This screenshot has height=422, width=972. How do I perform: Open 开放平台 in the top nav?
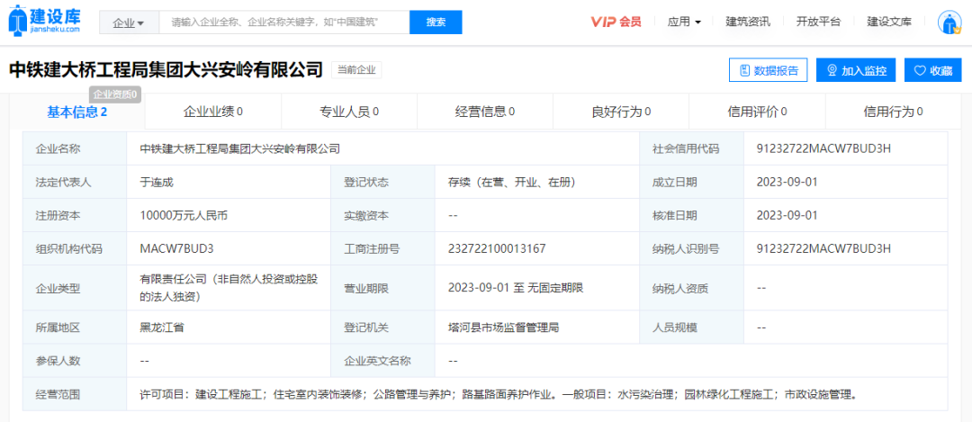coord(818,22)
